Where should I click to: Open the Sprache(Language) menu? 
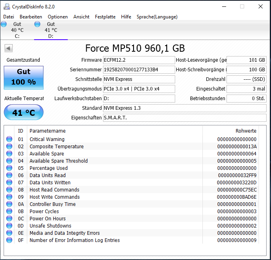(157, 17)
